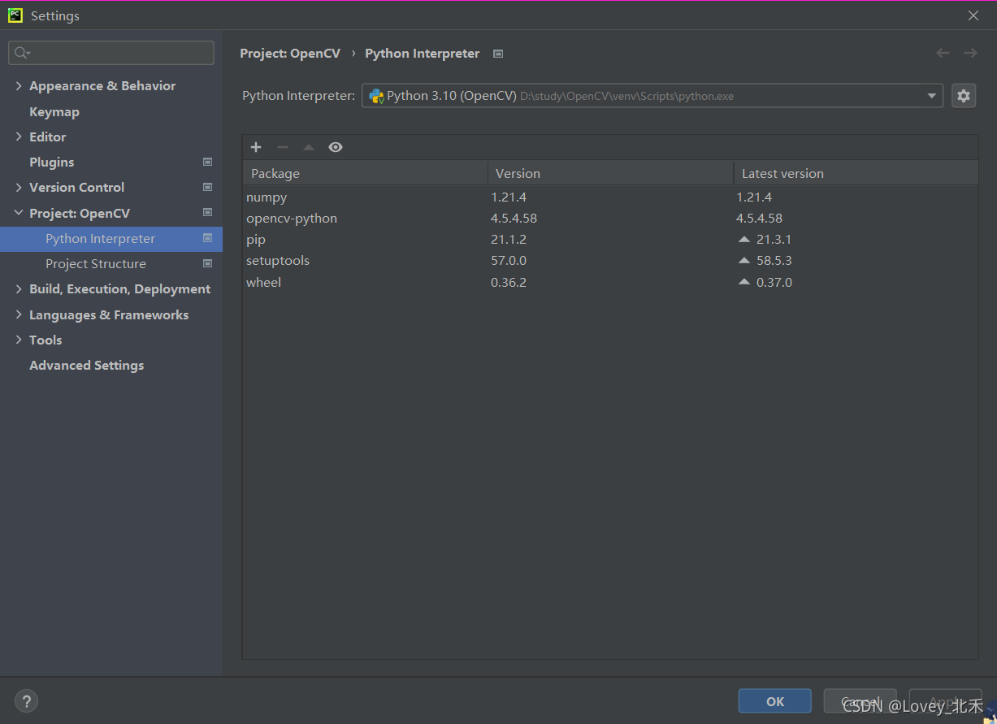
Task: Close the Settings dialog
Action: (973, 15)
